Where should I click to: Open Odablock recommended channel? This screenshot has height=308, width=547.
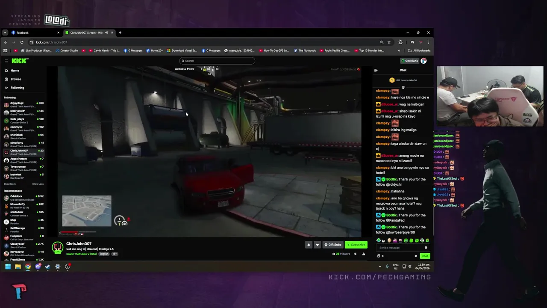tap(24, 197)
